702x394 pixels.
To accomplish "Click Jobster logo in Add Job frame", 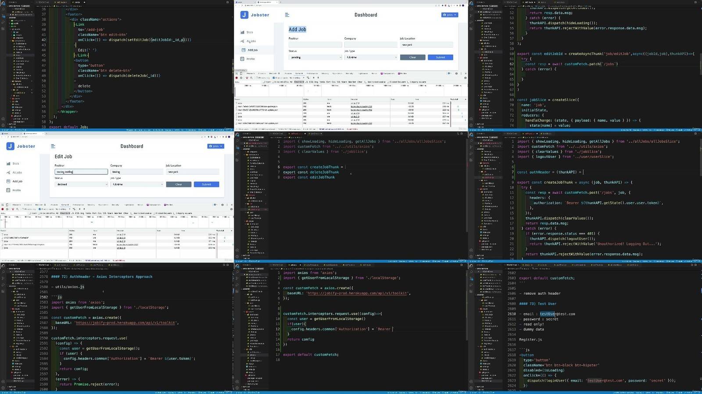I will (254, 15).
